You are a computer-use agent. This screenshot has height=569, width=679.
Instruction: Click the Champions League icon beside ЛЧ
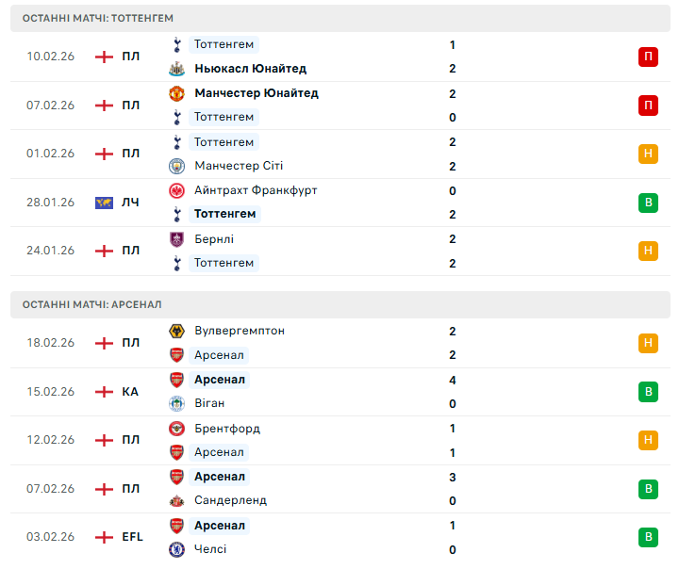[104, 203]
